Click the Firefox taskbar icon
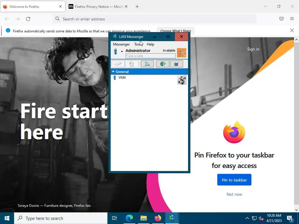This screenshot has height=224, width=299. point(158,218)
